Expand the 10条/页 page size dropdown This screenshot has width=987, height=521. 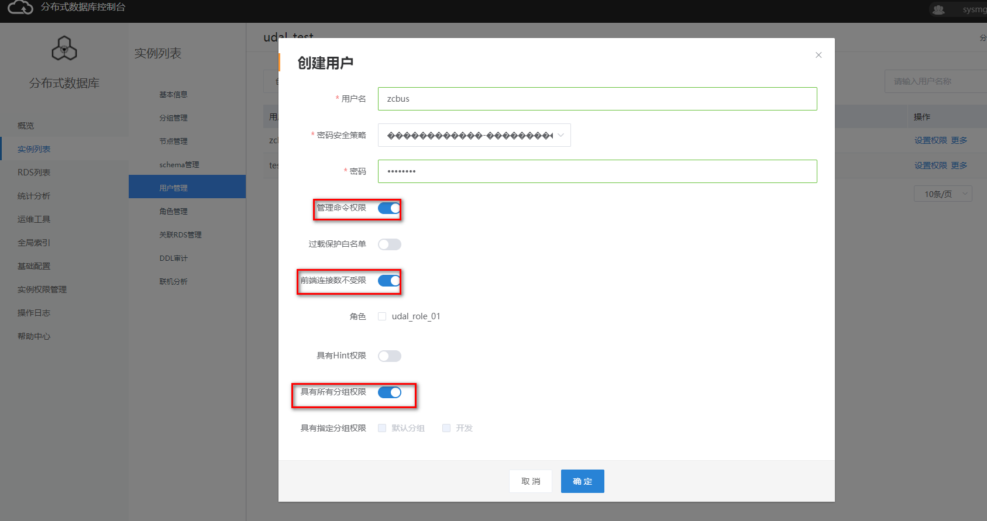pos(943,194)
